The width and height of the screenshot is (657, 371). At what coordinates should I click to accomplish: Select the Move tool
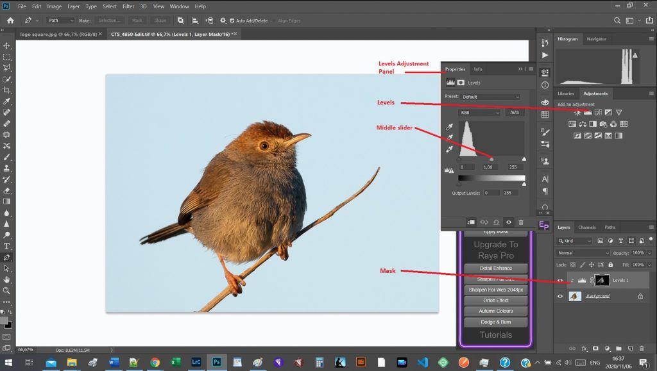pos(6,45)
